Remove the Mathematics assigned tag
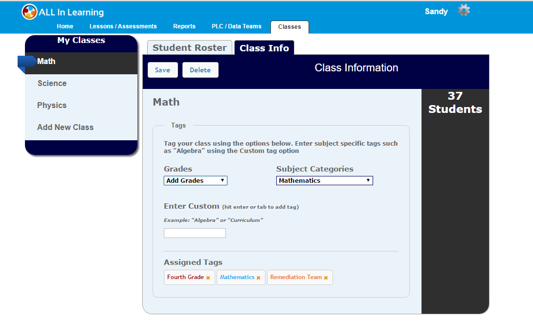This screenshot has height=325, width=533. point(258,278)
